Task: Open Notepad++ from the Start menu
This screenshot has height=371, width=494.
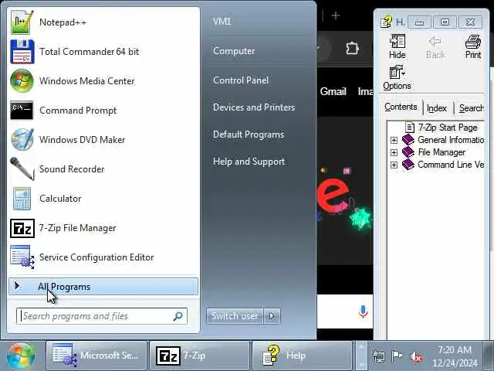Action: click(103, 22)
